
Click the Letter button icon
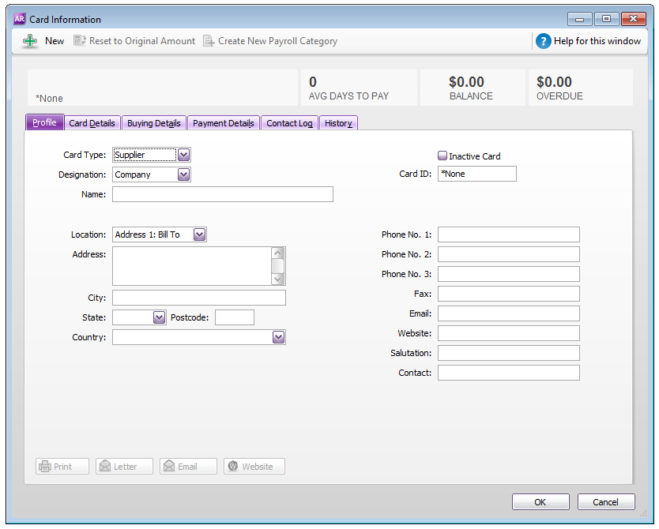coord(105,467)
